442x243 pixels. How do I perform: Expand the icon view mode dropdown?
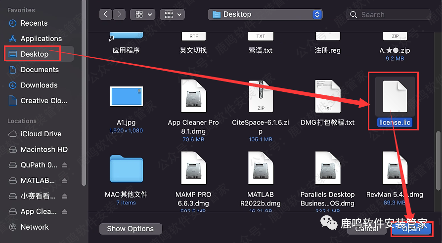coord(142,14)
